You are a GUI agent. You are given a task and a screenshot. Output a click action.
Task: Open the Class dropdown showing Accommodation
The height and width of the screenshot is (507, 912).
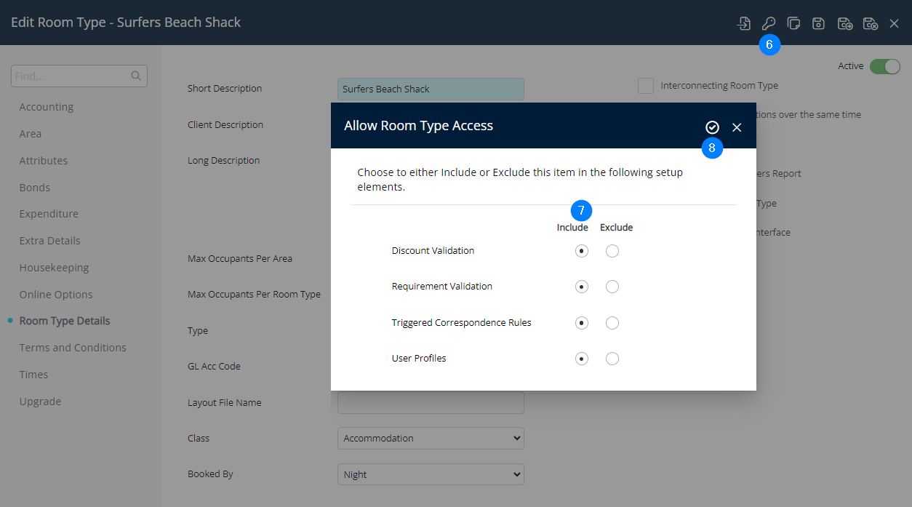[431, 438]
